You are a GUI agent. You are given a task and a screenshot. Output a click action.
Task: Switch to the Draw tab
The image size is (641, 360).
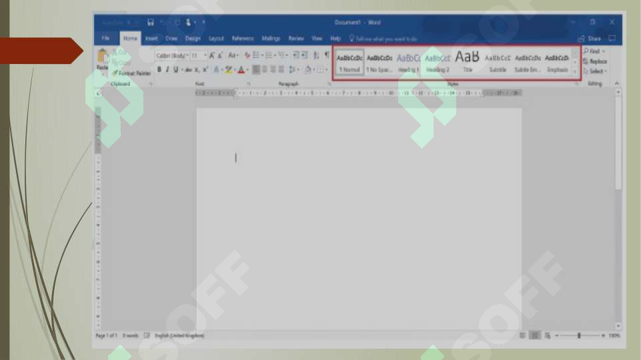171,39
